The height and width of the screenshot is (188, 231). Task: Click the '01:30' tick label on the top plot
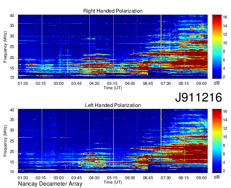pyautogui.click(x=23, y=83)
